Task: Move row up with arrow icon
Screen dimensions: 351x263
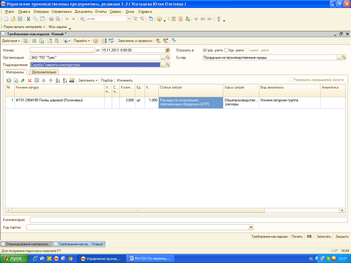Action: (x=44, y=80)
